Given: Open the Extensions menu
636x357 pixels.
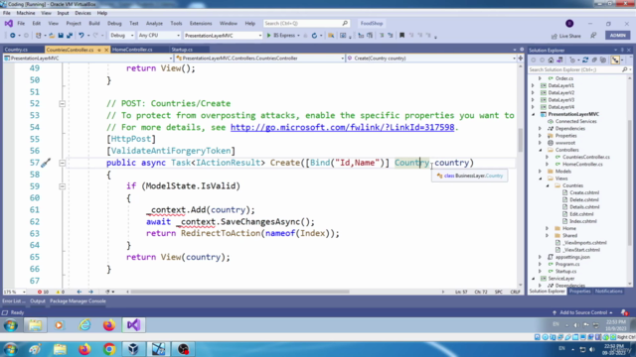Looking at the screenshot, I should 201,24.
